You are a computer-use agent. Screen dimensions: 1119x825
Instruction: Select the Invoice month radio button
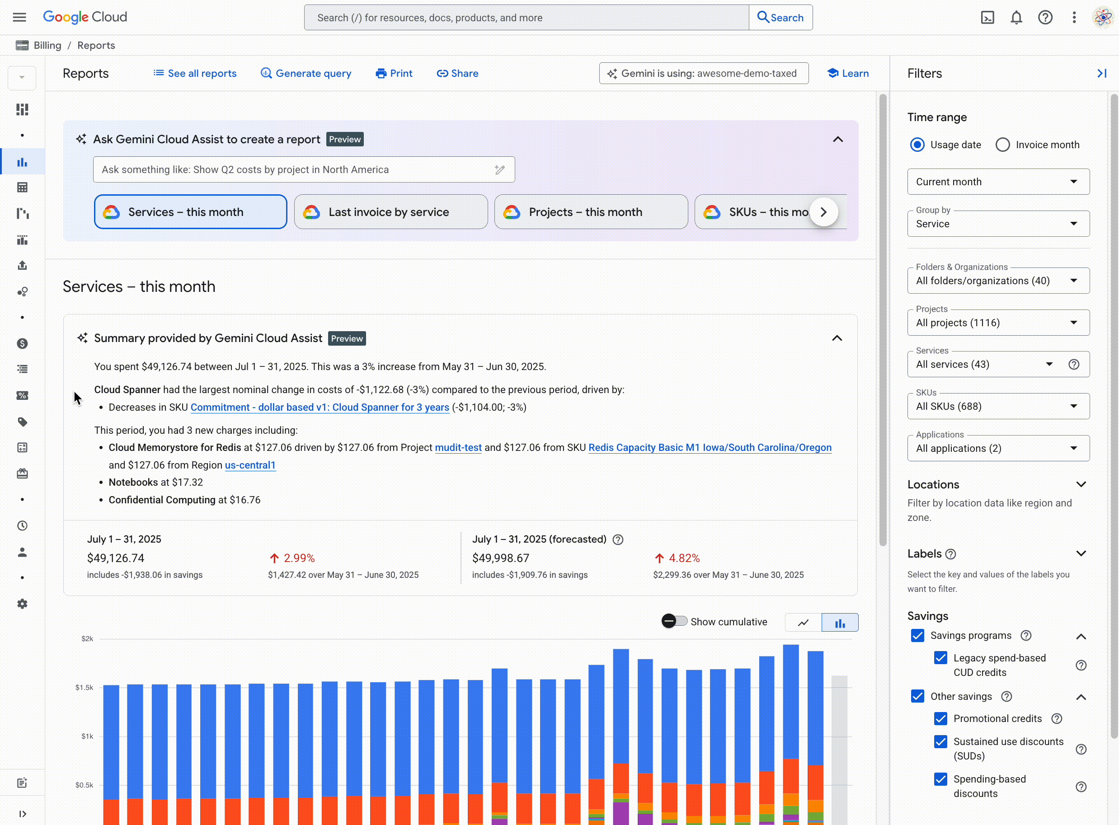pyautogui.click(x=1002, y=145)
